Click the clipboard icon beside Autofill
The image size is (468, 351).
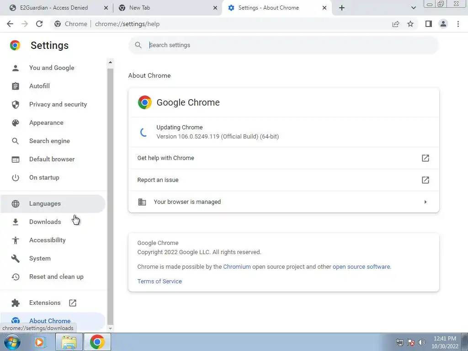[x=15, y=86]
